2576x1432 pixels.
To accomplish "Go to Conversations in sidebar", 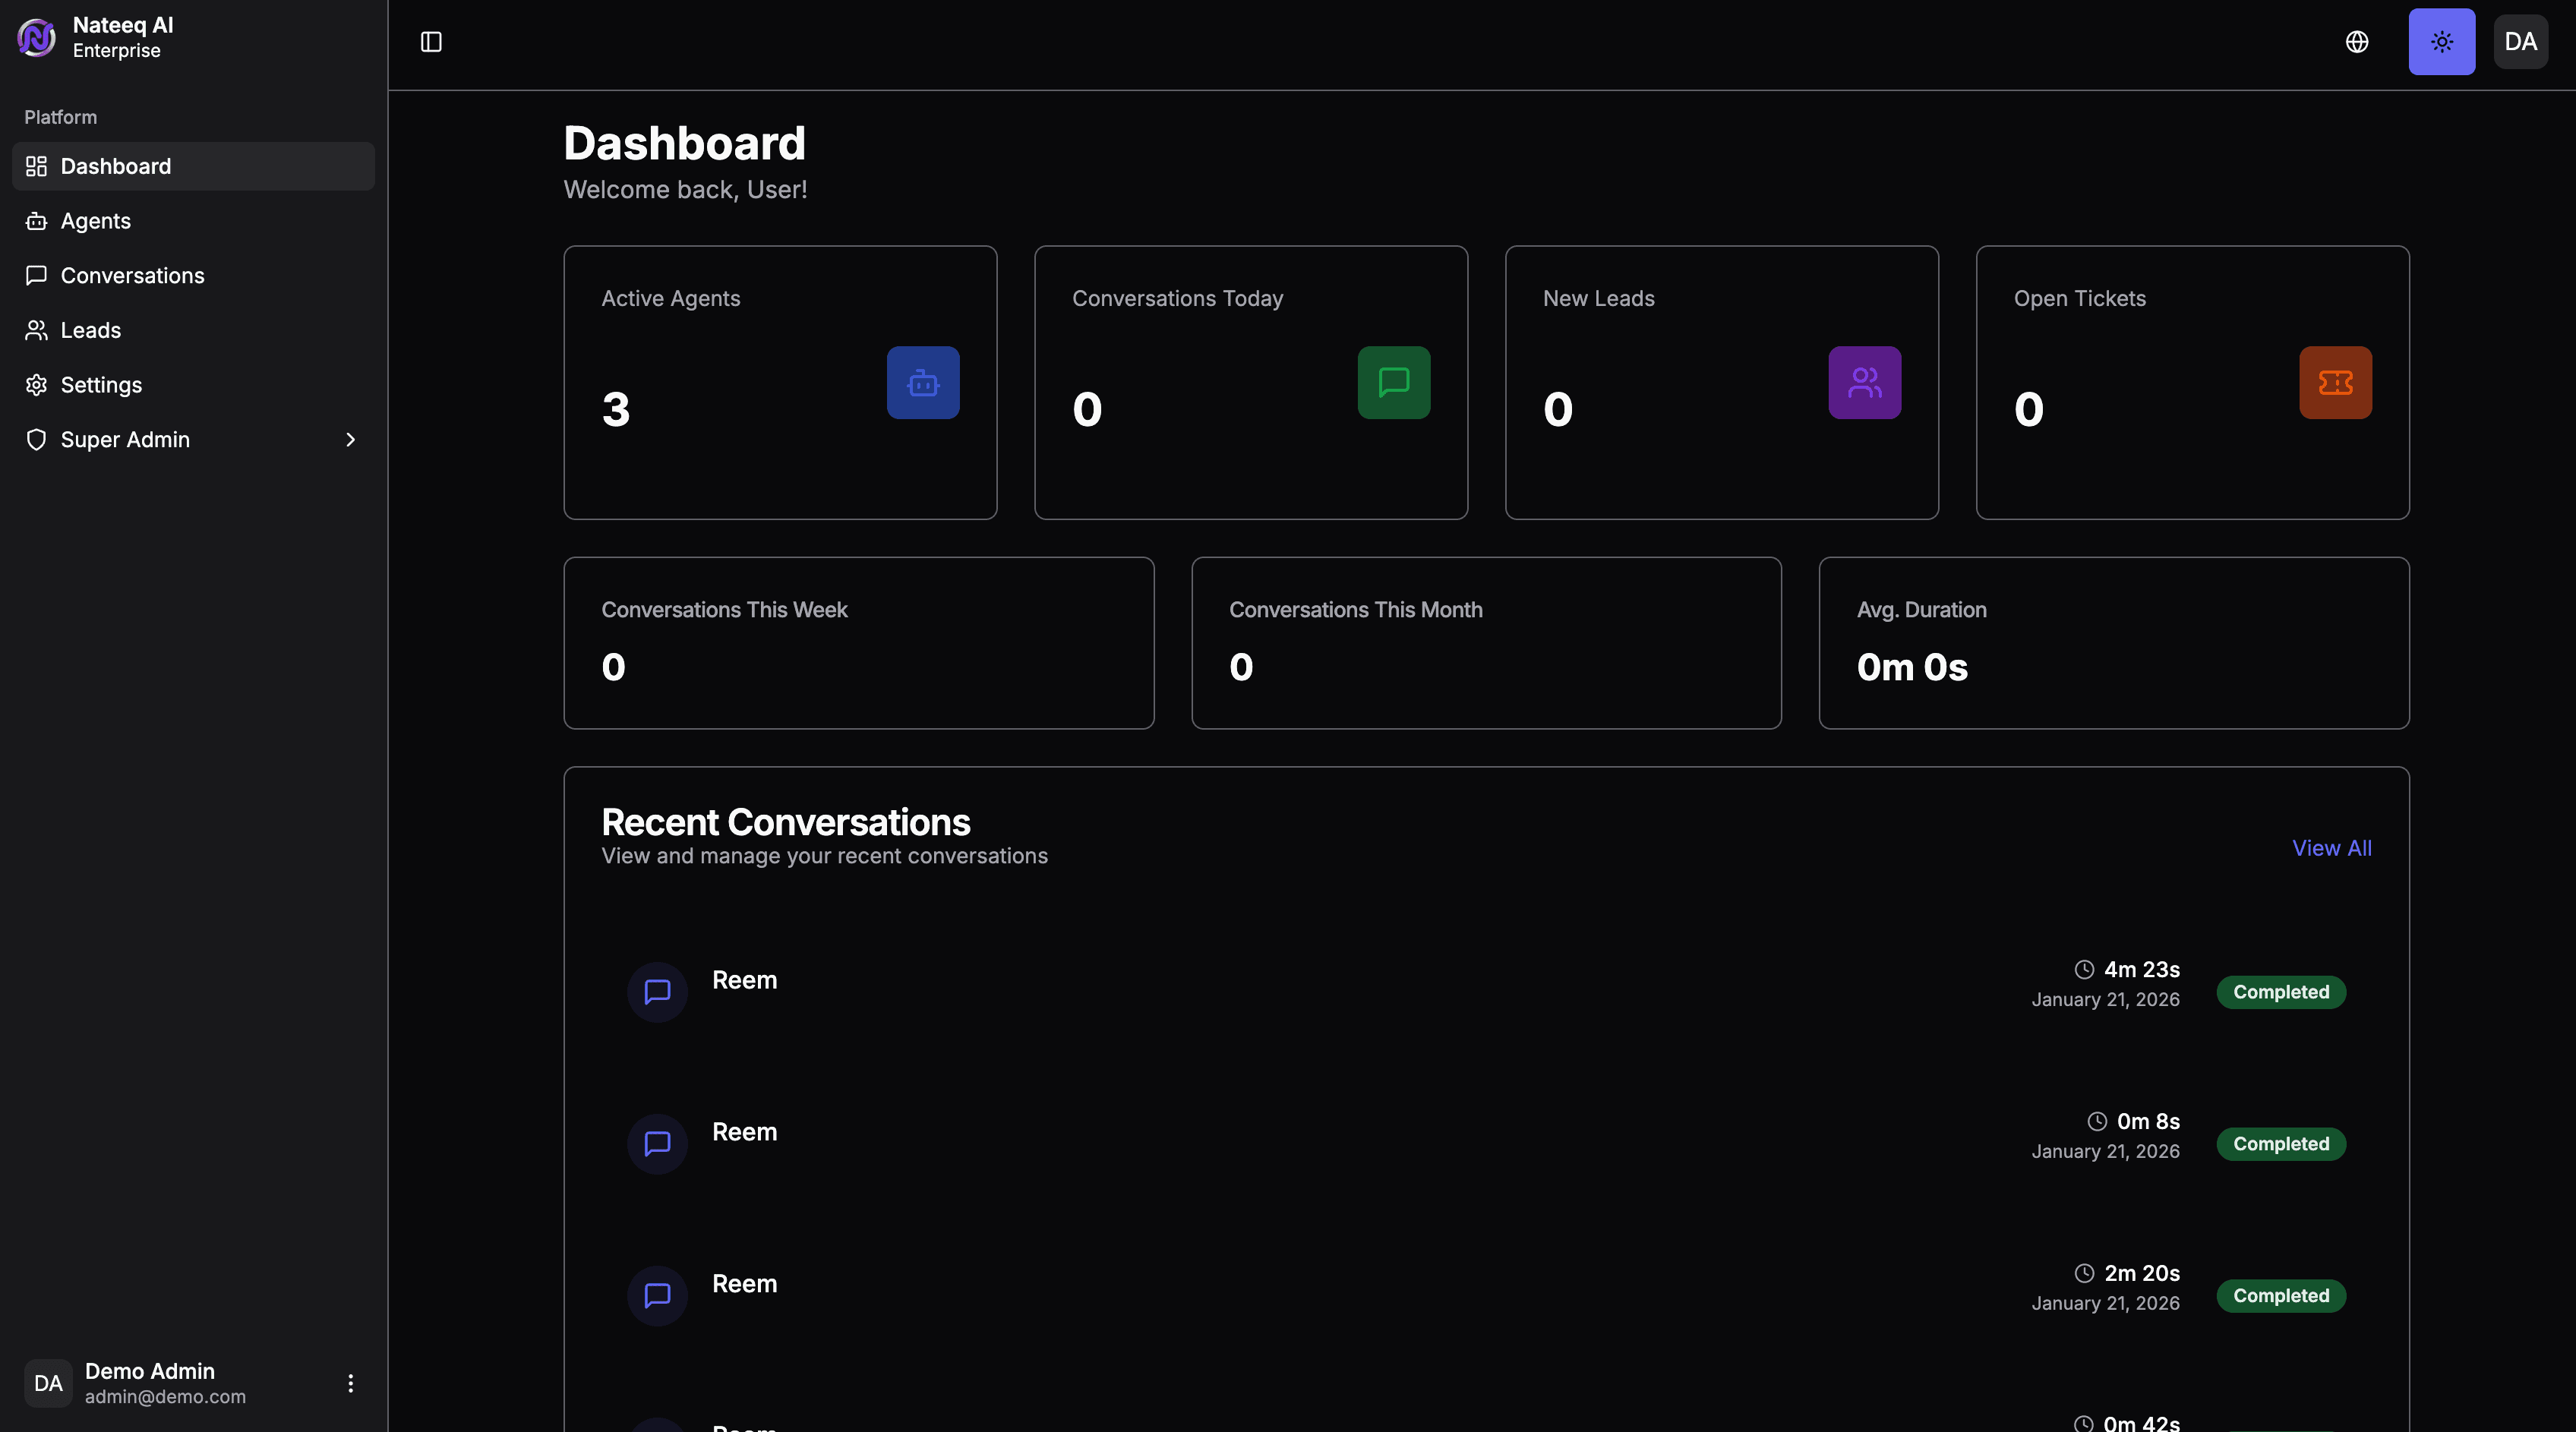I will coord(132,276).
